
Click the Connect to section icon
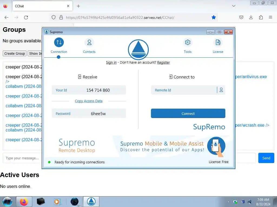pyautogui.click(x=171, y=77)
